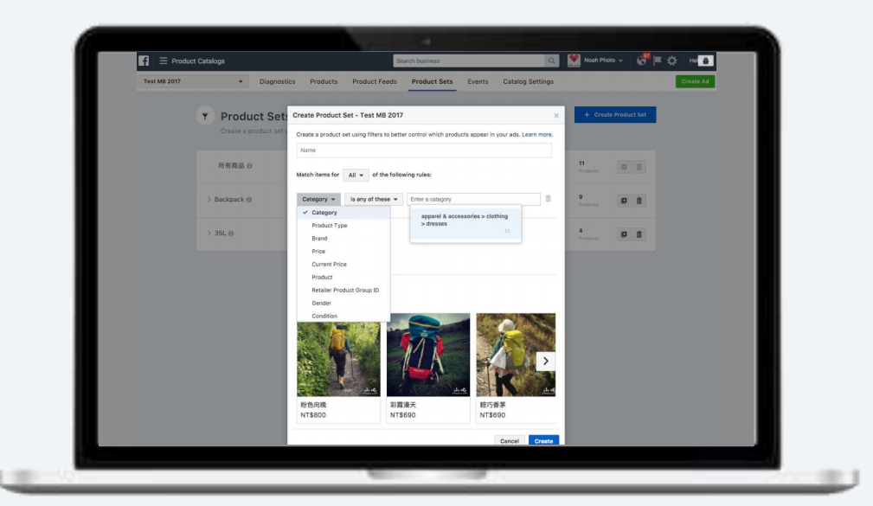Switch to the Products tab
873x506 pixels.
coord(324,81)
